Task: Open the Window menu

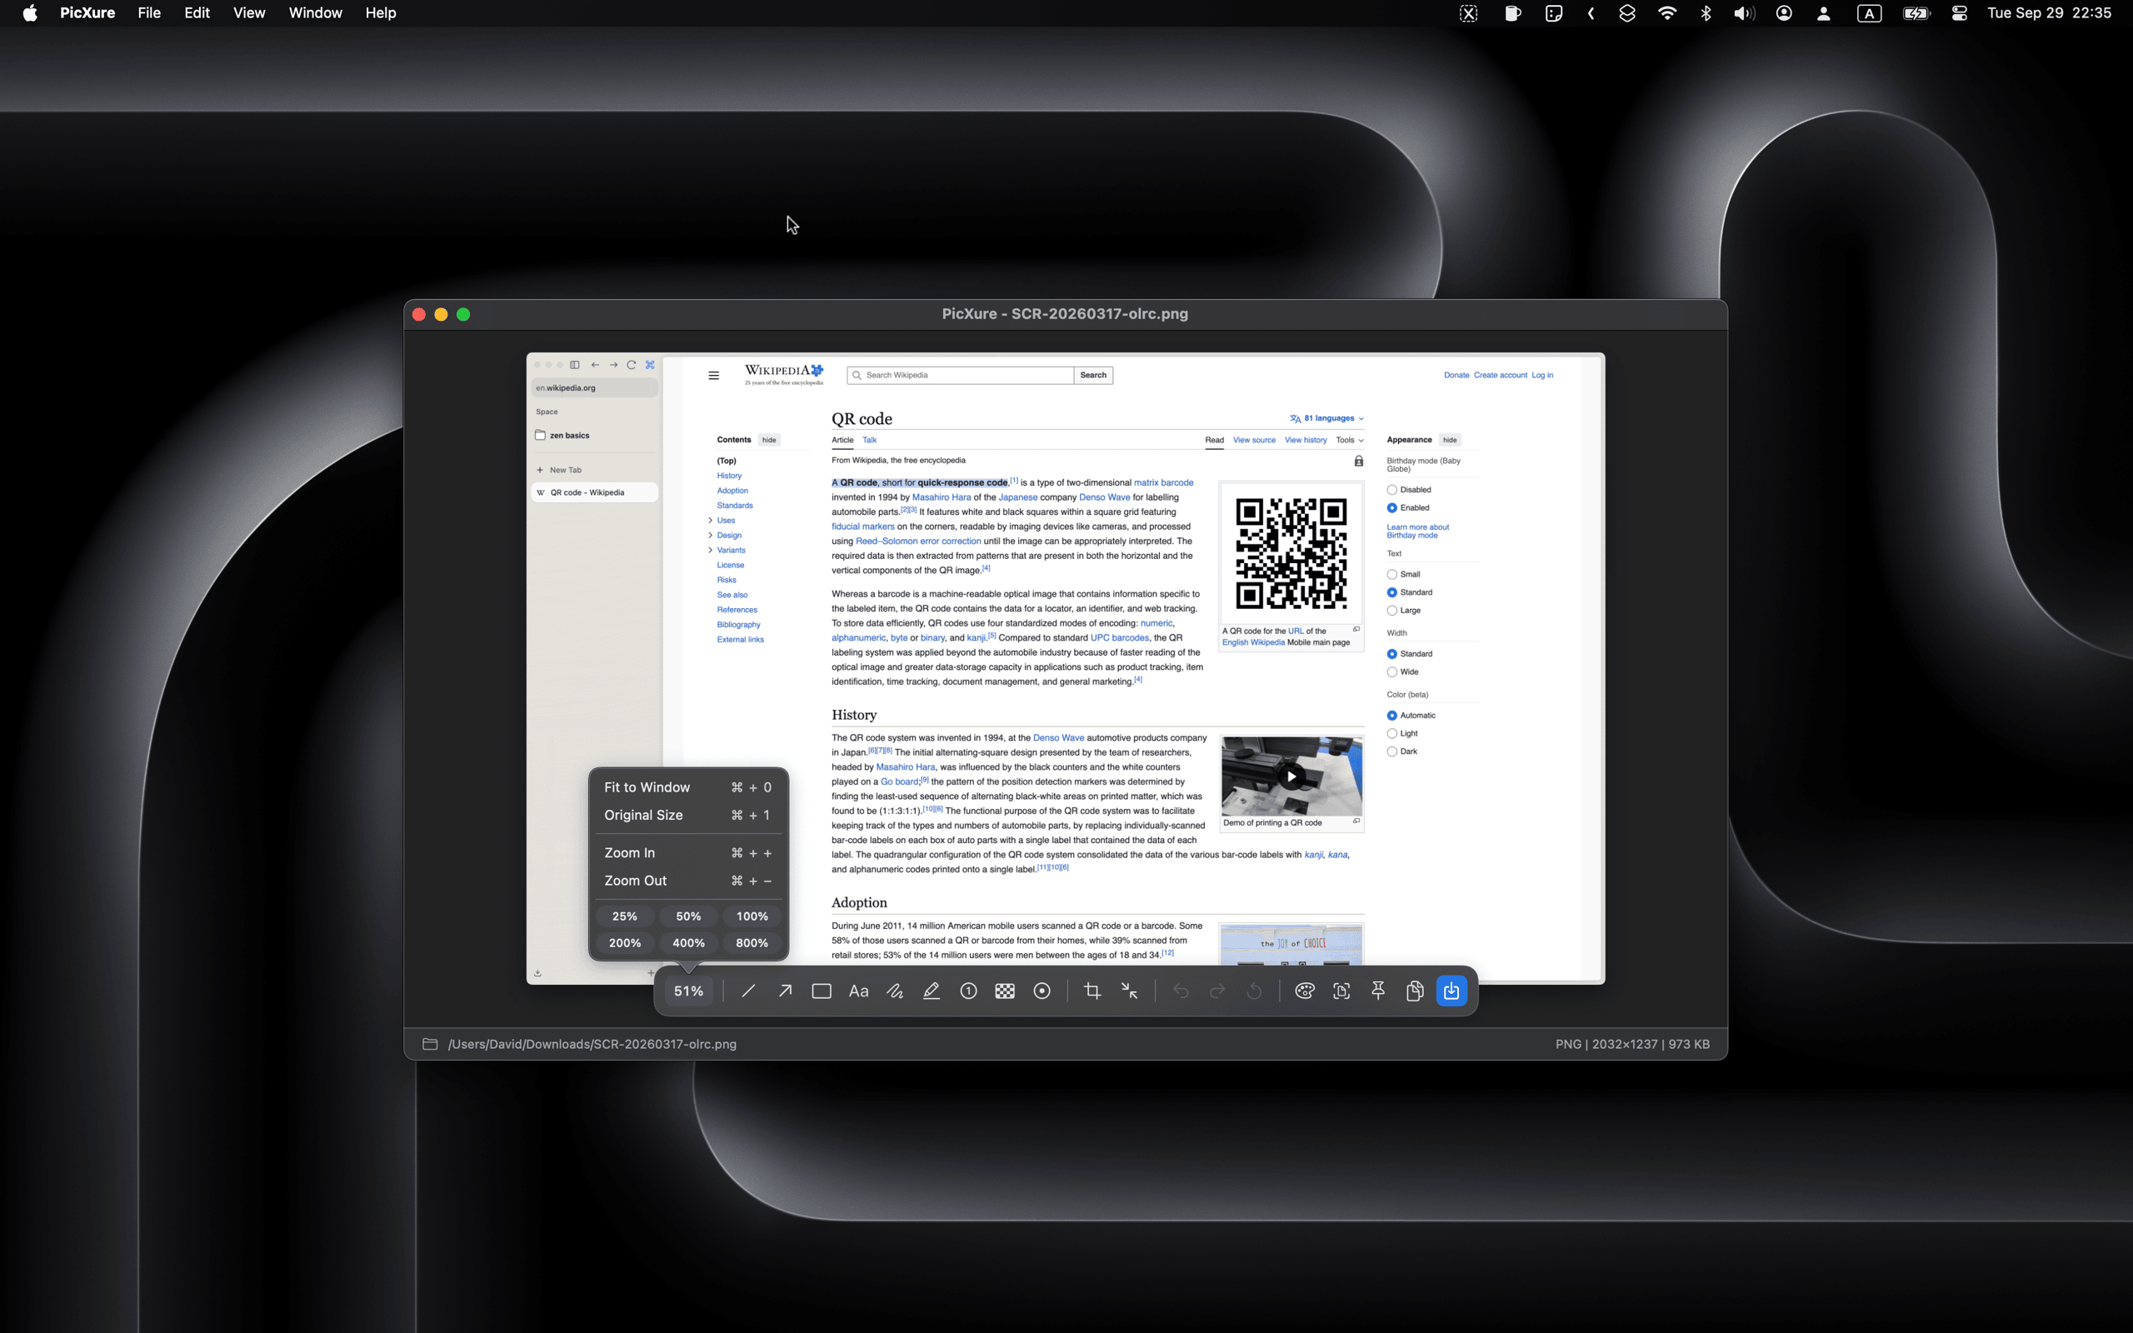Action: click(x=316, y=13)
